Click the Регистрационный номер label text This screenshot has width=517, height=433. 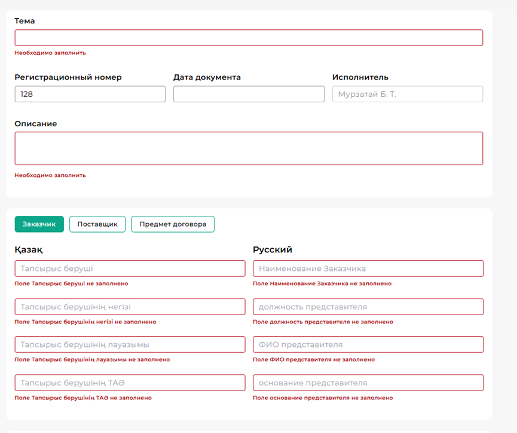(68, 77)
